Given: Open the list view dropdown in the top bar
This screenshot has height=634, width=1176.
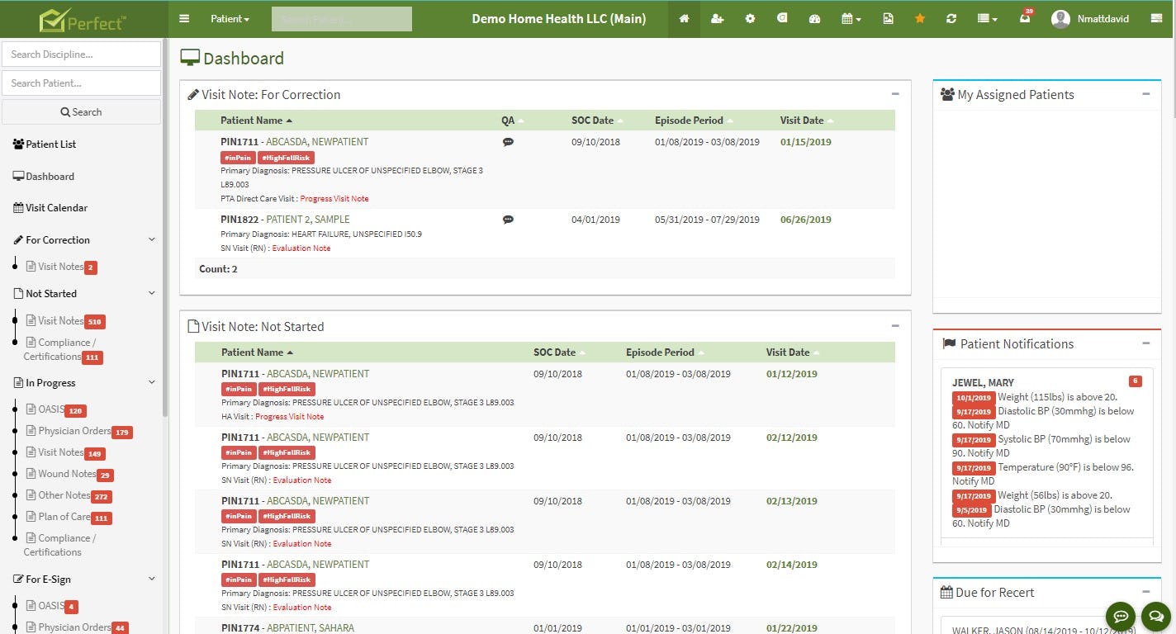Looking at the screenshot, I should tap(987, 18).
